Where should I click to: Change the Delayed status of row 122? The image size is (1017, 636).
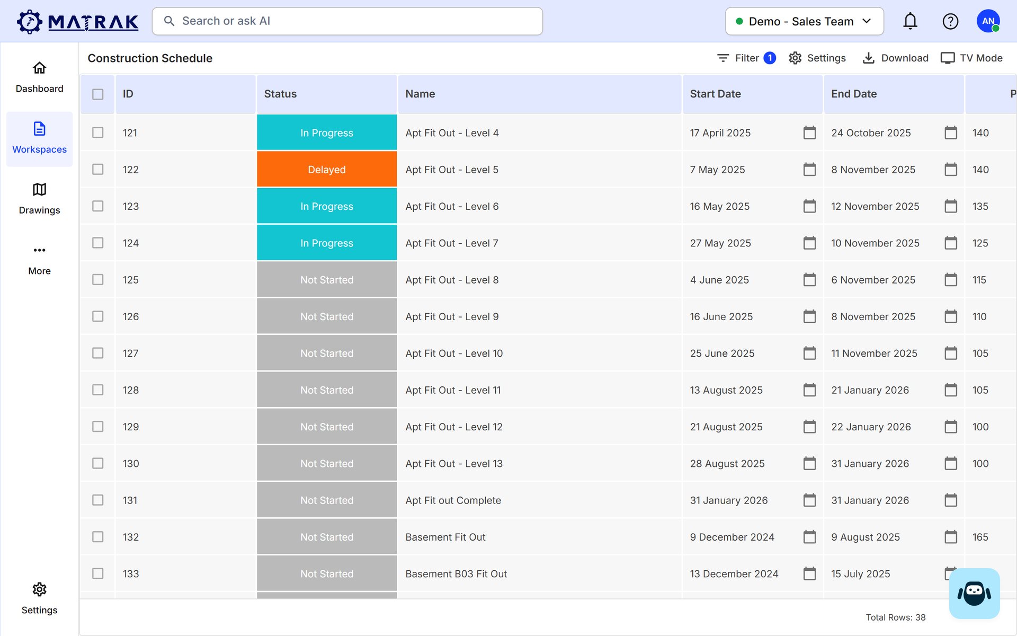(327, 170)
